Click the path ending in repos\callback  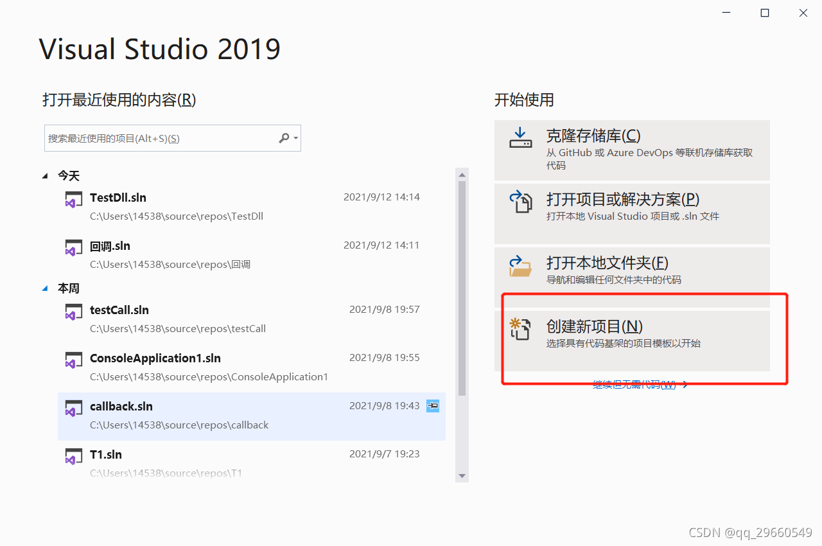point(179,425)
